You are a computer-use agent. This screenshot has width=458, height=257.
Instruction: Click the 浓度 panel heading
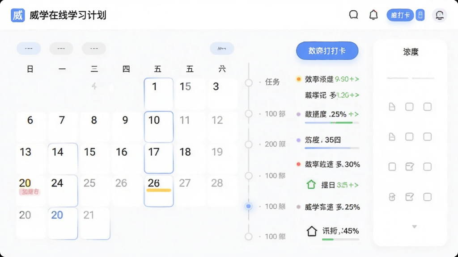click(x=411, y=52)
